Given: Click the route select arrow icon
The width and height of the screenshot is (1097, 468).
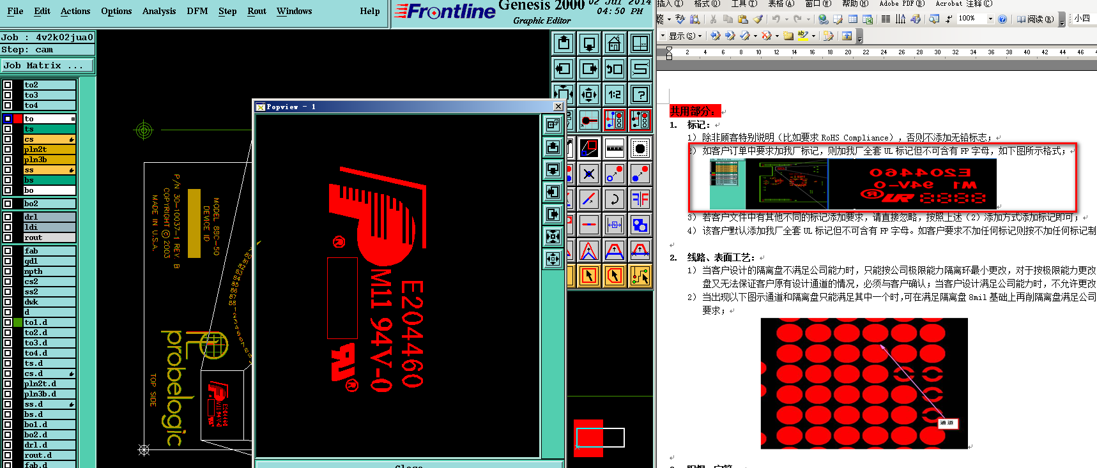Looking at the screenshot, I should tap(640, 276).
